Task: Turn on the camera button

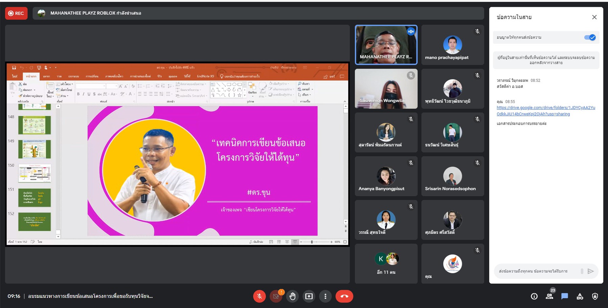Action: click(276, 296)
